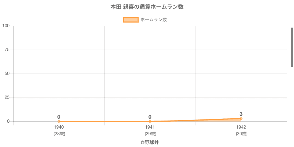Click the 1942 x-axis label
Screen dimensions: 294x147
point(241,127)
